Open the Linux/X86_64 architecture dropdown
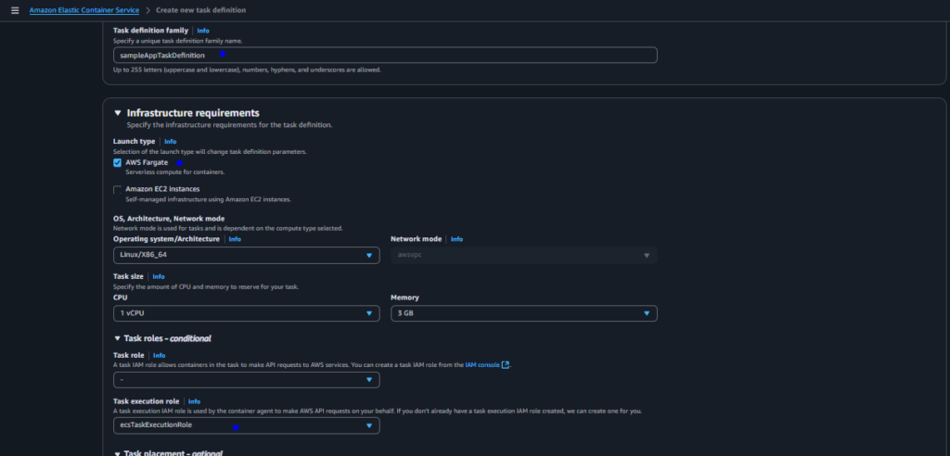 point(247,255)
